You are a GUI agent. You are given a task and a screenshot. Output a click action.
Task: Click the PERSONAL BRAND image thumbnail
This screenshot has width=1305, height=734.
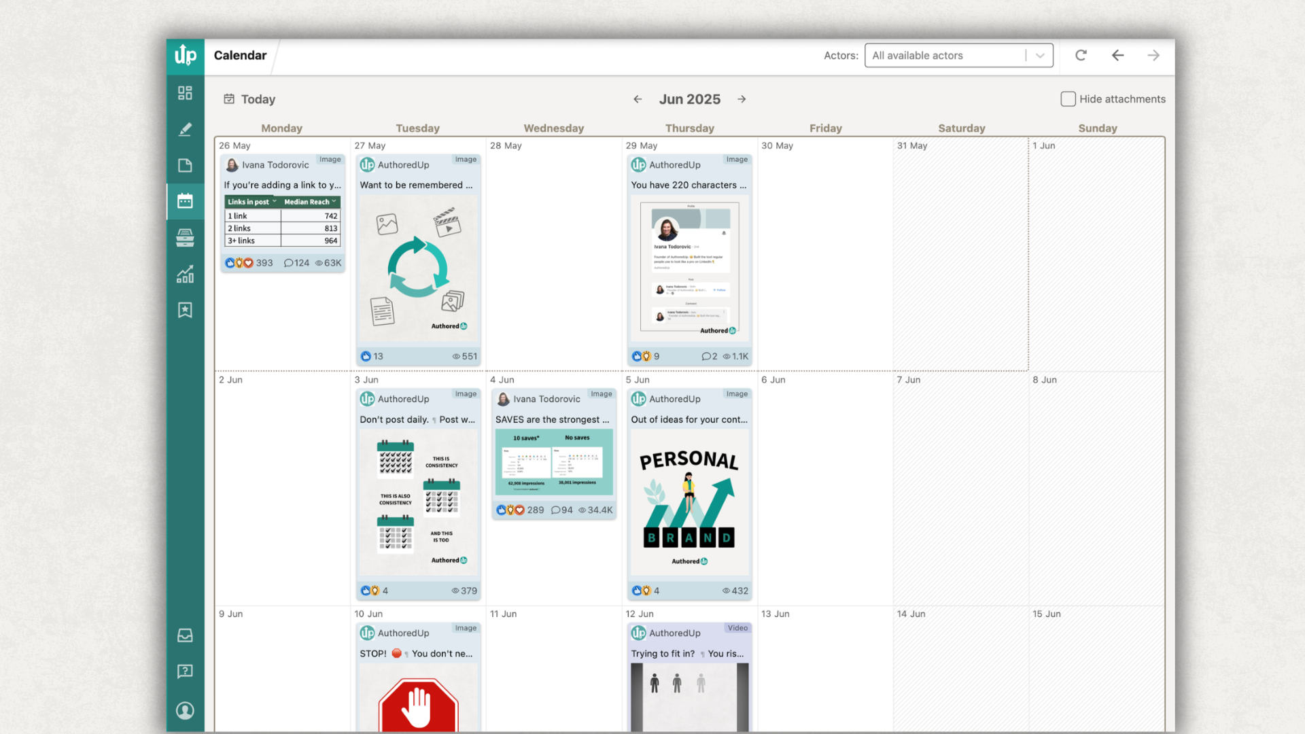coord(689,503)
